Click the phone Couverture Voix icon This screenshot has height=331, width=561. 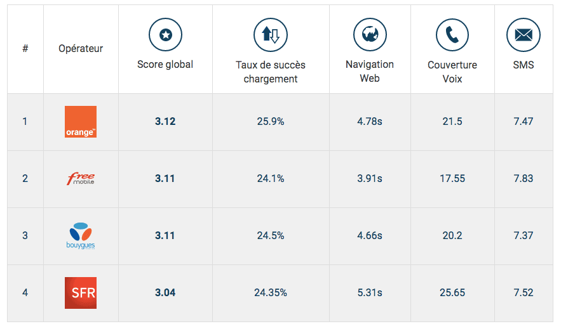[452, 35]
